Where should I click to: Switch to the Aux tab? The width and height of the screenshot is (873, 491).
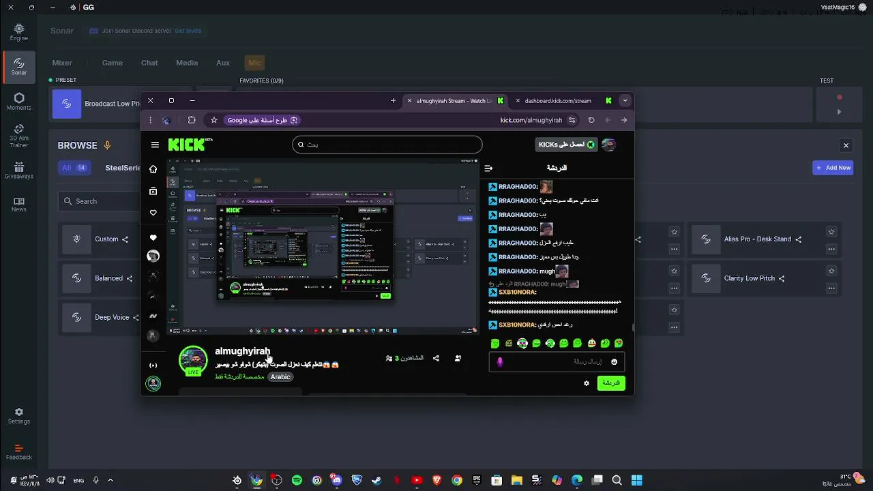pos(223,63)
